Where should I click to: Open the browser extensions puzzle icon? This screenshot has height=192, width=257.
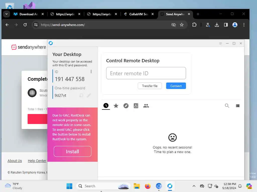coord(194,25)
